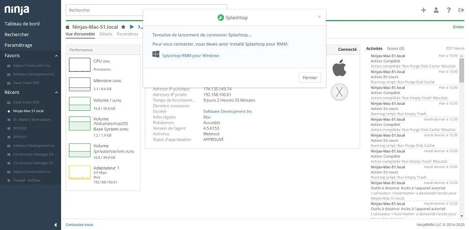Viewport: 469px width, 230px height.
Task: Click the macOS X circle icon
Action: [339, 92]
